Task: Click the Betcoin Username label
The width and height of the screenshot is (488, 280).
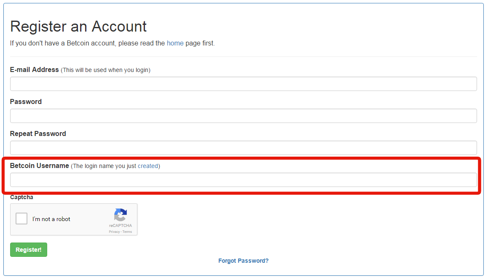Action: pyautogui.click(x=40, y=166)
